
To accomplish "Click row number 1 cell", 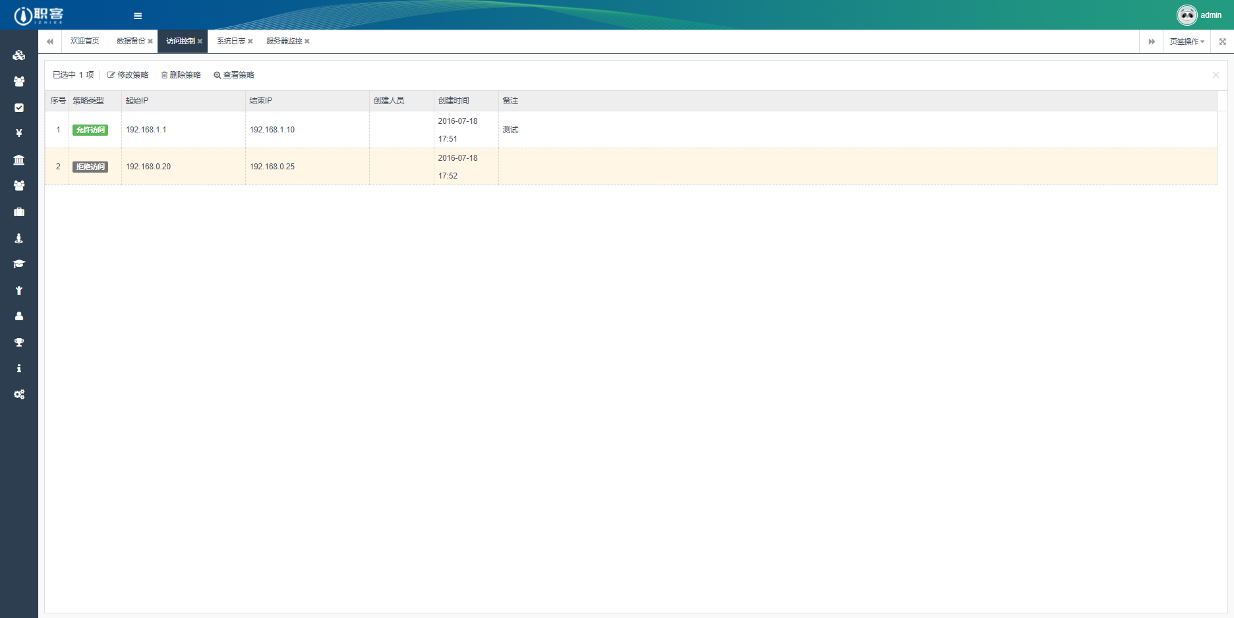I will tap(57, 130).
